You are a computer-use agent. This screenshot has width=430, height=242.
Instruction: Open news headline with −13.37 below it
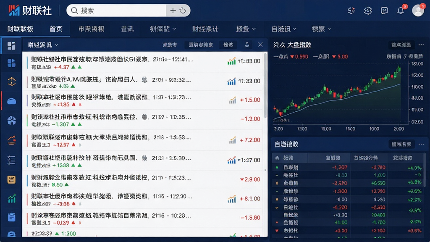(x=111, y=137)
